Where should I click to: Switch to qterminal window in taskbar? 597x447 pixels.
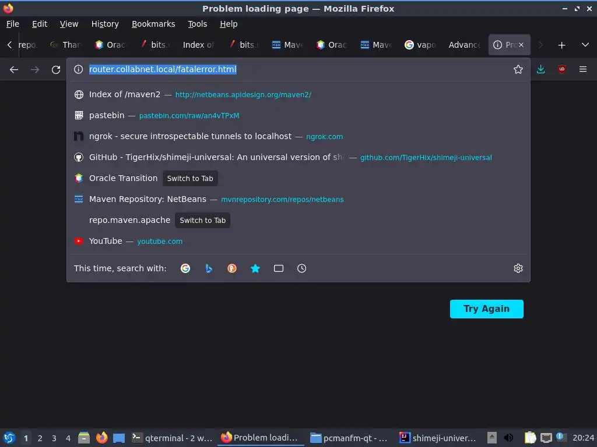[172, 438]
